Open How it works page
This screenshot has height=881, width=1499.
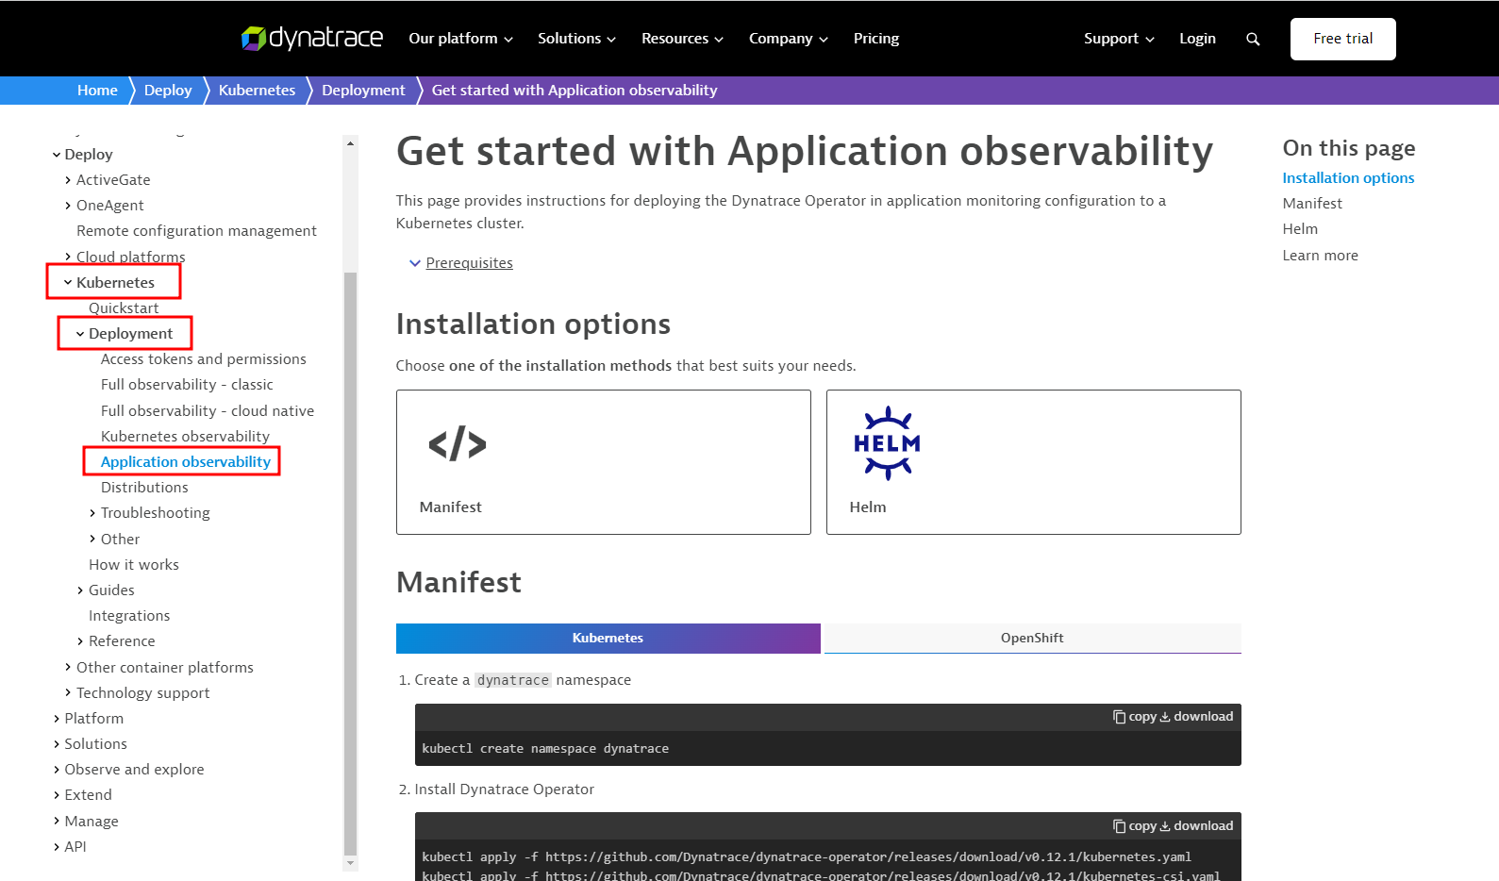coord(134,565)
